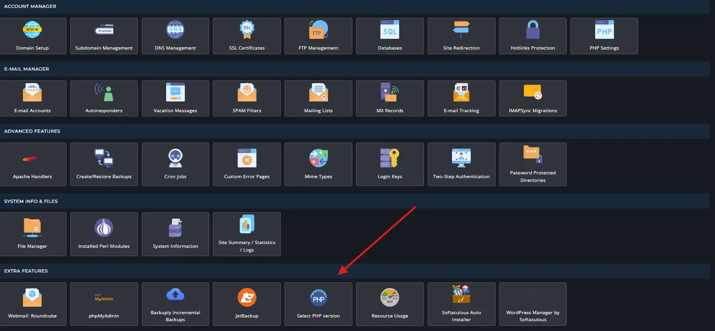715x331 pixels.
Task: Select Mailing Lists
Action: coord(318,99)
